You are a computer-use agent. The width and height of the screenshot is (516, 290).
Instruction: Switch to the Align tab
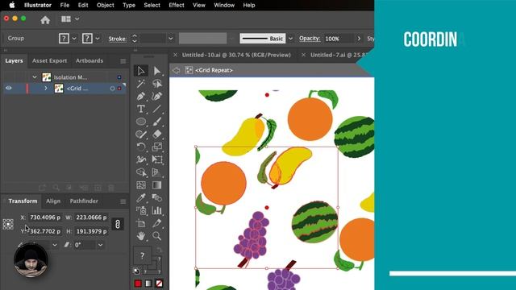pyautogui.click(x=53, y=201)
